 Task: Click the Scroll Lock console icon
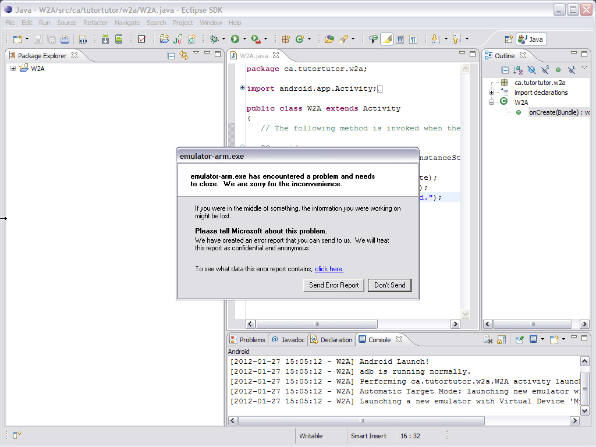tap(502, 339)
